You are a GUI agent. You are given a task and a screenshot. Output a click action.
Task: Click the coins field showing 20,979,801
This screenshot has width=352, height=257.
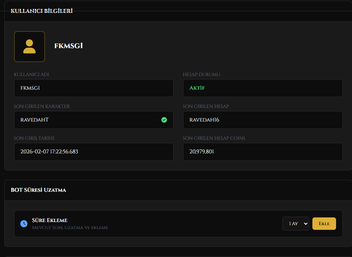pyautogui.click(x=263, y=152)
